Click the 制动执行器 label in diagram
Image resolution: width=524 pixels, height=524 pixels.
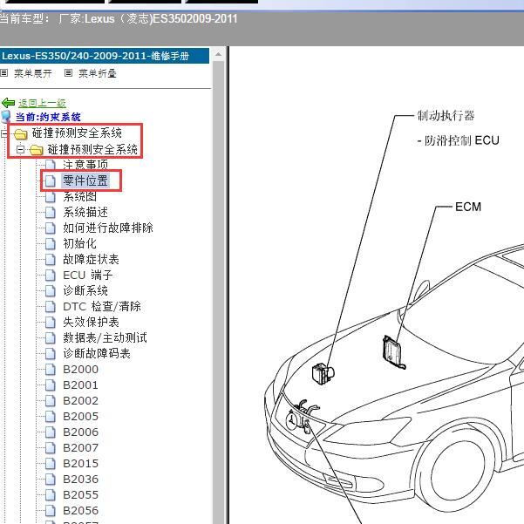pos(446,116)
